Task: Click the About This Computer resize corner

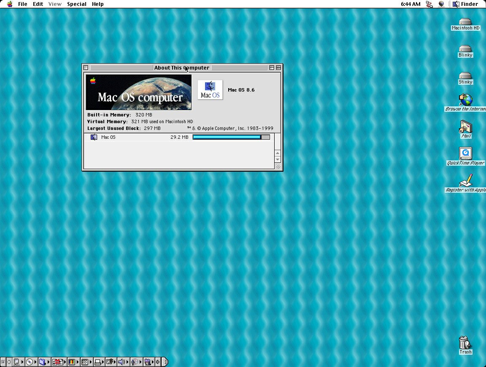Action: [278, 167]
